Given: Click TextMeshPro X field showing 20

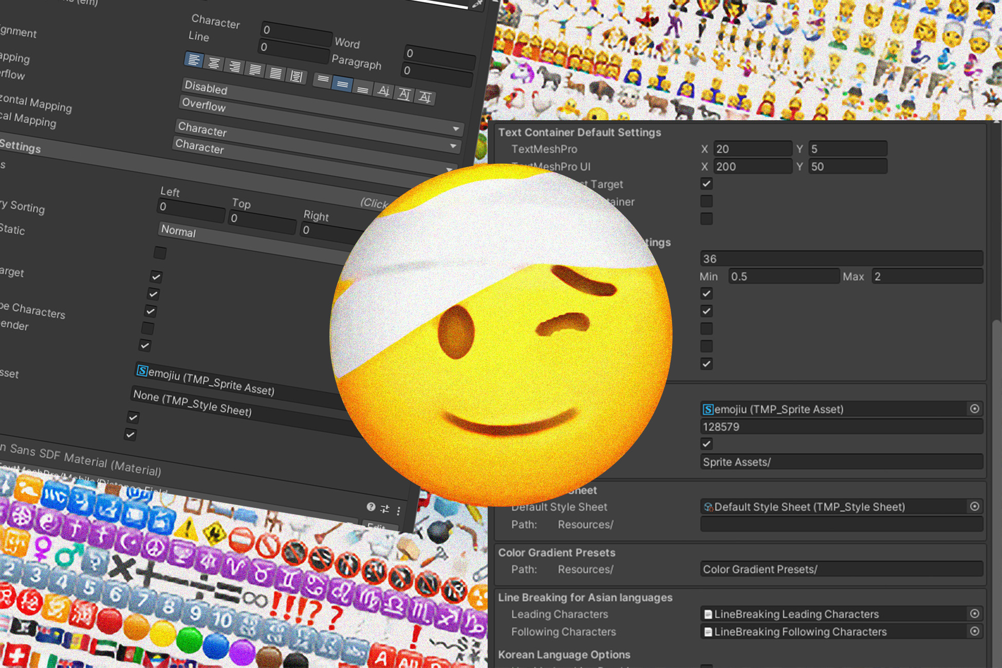Looking at the screenshot, I should click(752, 149).
